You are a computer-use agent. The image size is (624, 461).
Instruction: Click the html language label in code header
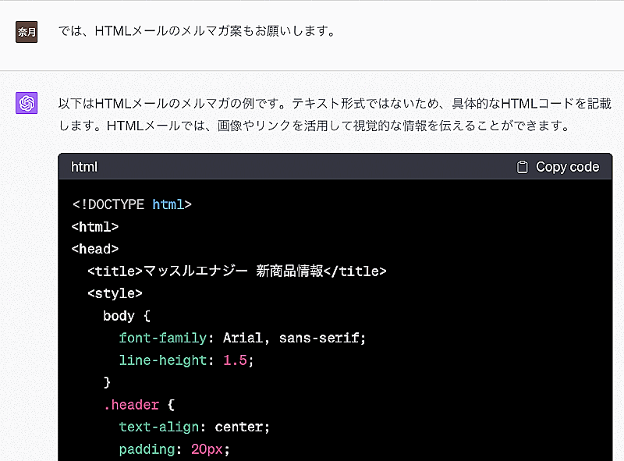84,167
